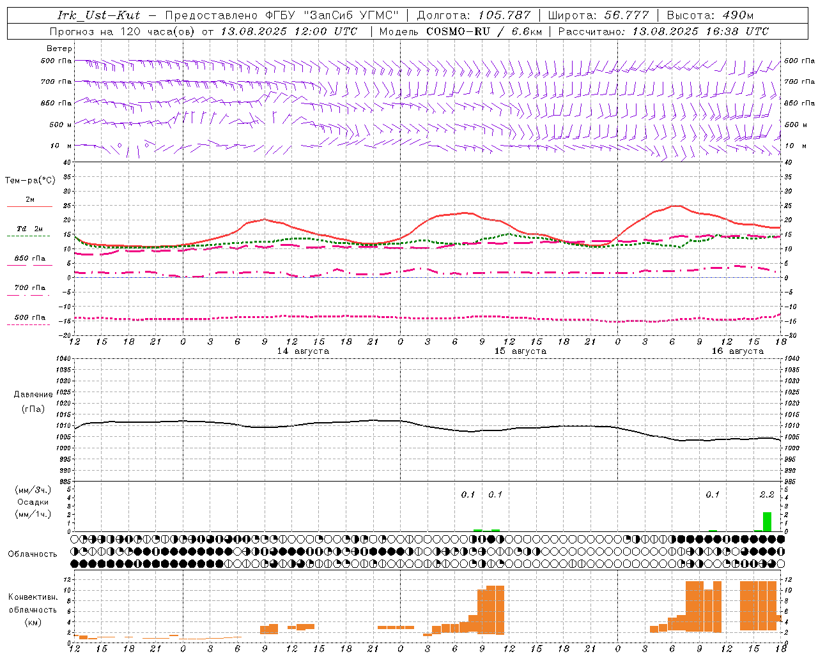Select the Предоставлено ФГБУ "ЗапСиб УГМС" text
This screenshot has height=654, width=818.
[x=281, y=15]
